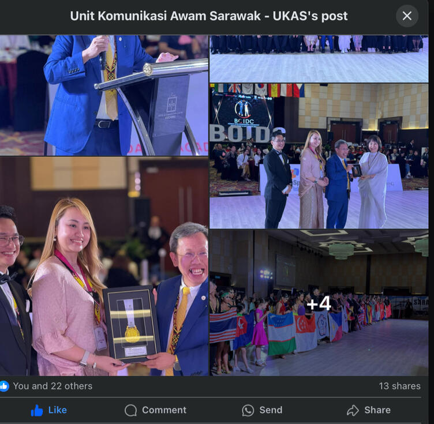Click the post title 'Unit Komunikasi Awam Sarawak - UKAS's post'
Image resolution: width=434 pixels, height=424 pixels.
pos(209,16)
